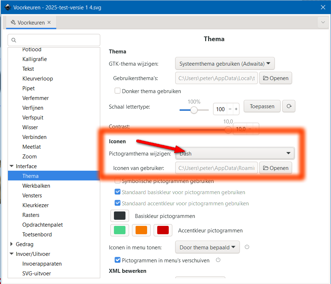331x284 pixels.
Task: Enable Donker thema gebruiken checkbox
Action: click(x=118, y=91)
